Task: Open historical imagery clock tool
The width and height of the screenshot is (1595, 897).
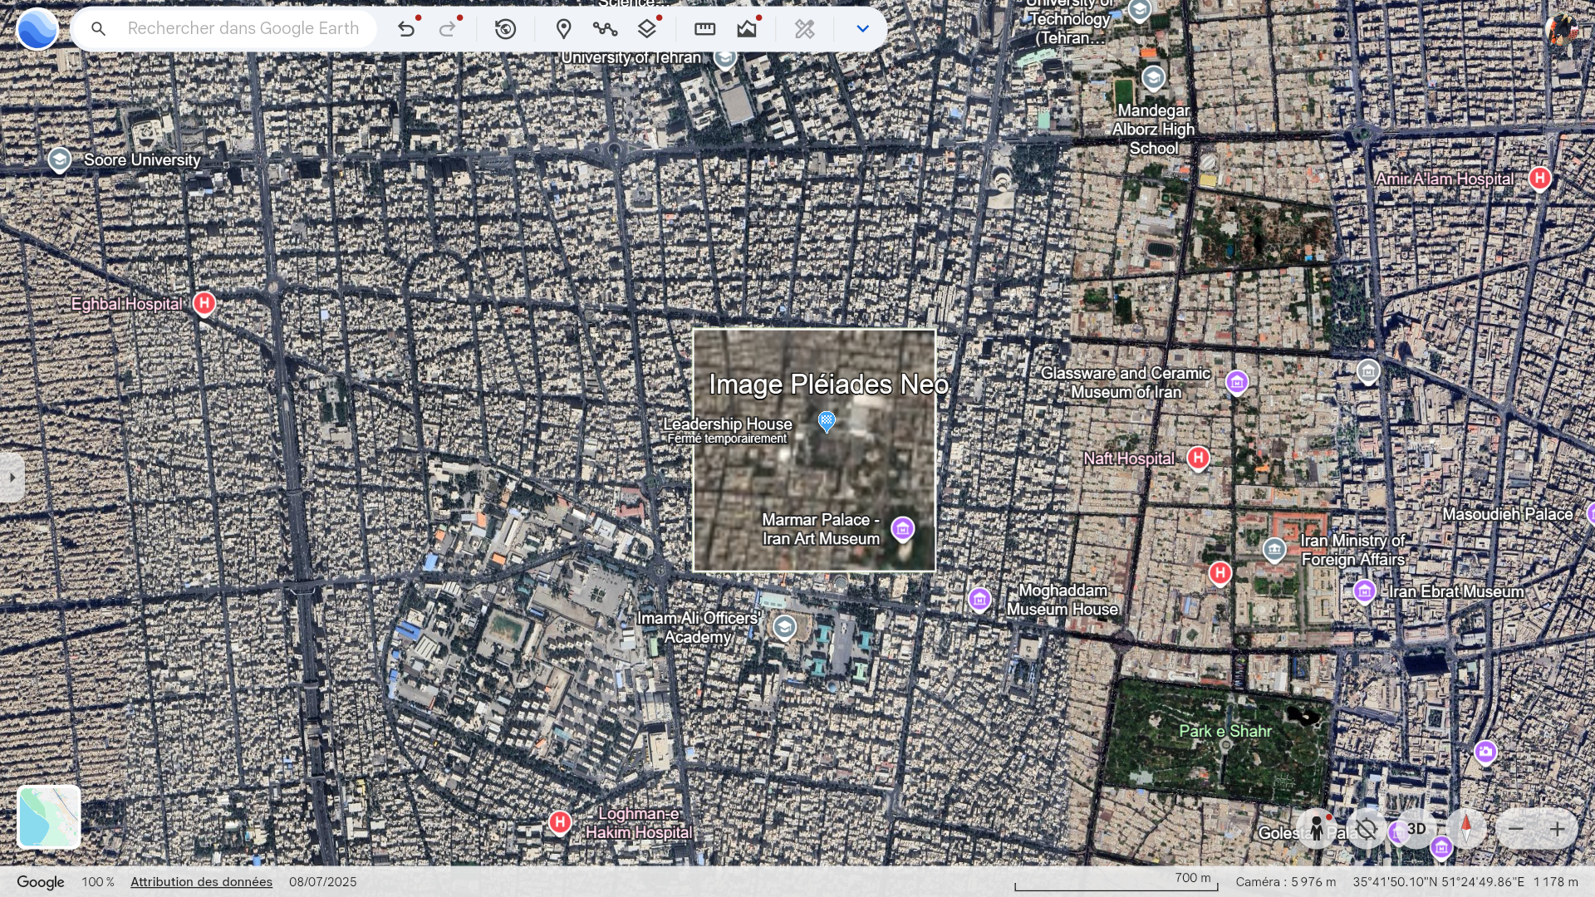Action: 505,29
